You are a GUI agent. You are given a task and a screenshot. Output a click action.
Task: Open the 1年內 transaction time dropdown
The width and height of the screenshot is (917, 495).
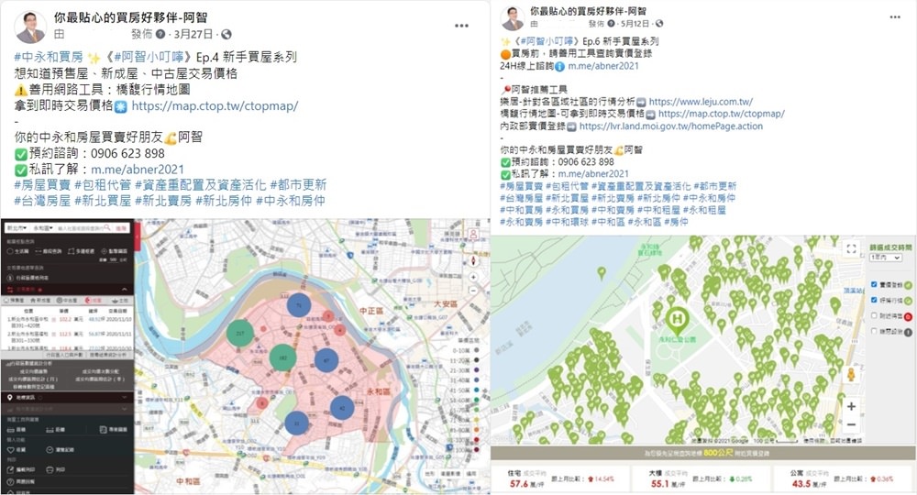[886, 258]
